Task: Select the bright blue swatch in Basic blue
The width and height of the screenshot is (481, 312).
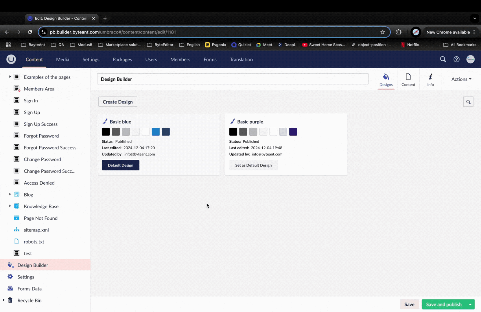Action: click(x=156, y=132)
